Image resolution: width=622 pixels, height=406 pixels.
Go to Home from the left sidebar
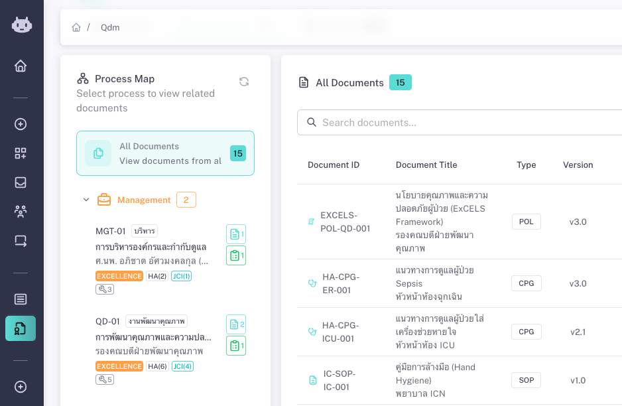21,66
